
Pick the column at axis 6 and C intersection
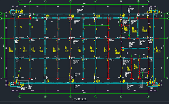(x=148, y=38)
